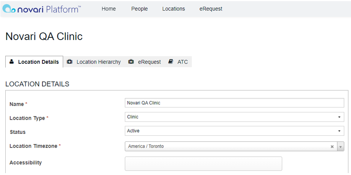Click the Location Type field label
This screenshot has height=175, width=351.
(x=27, y=118)
